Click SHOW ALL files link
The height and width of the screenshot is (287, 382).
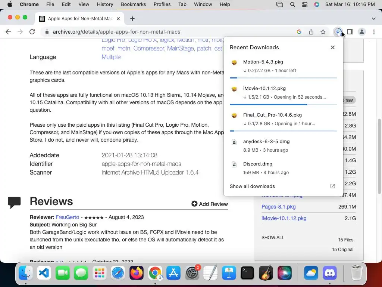(x=273, y=237)
